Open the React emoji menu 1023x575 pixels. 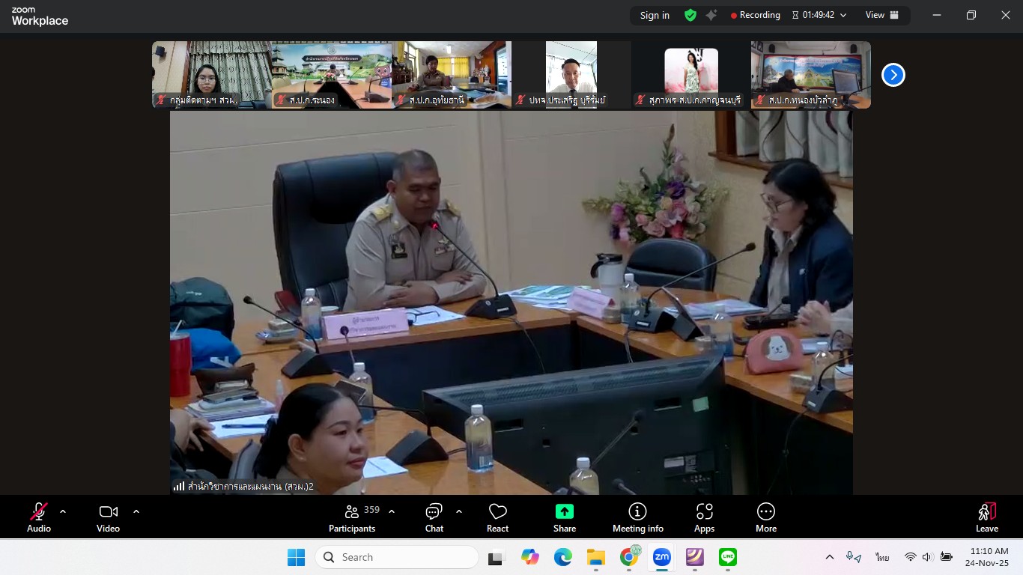click(x=497, y=517)
